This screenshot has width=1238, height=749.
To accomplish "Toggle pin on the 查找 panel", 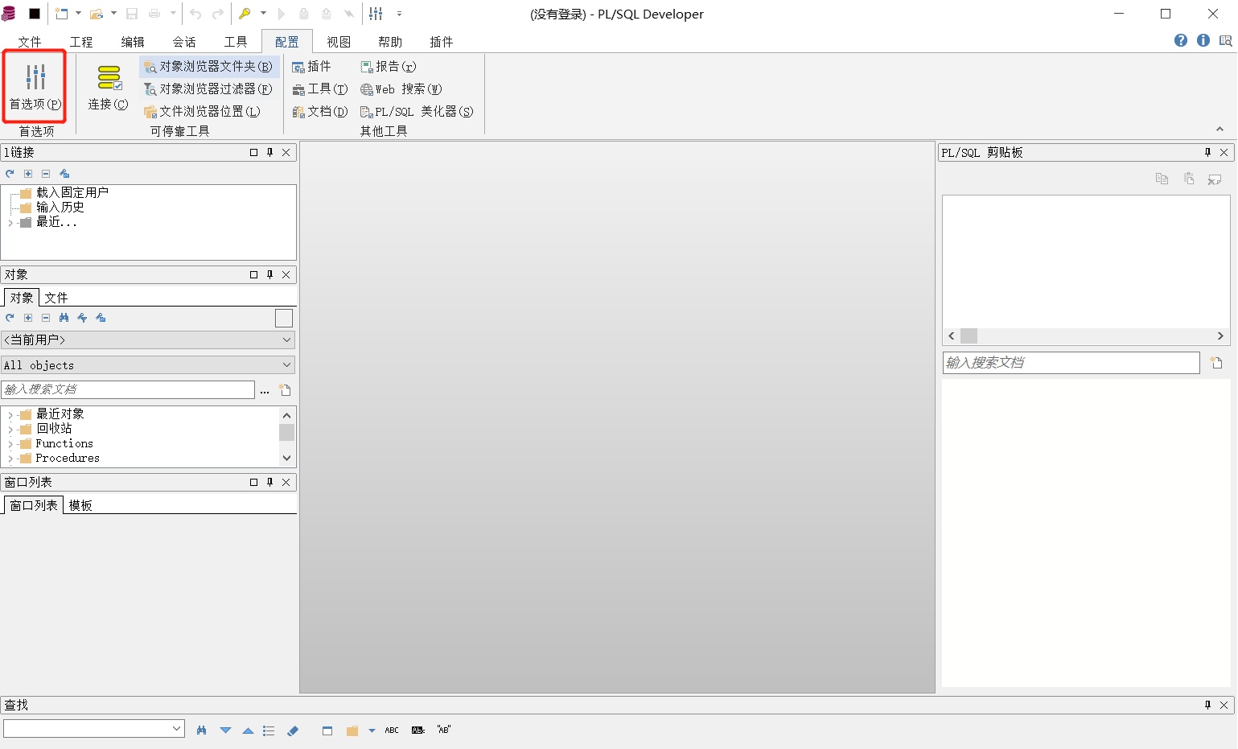I will click(x=1207, y=705).
